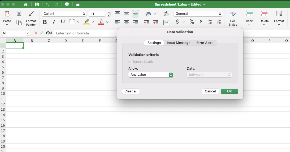Switch to the Error Alert tab
290x152 pixels.
[x=204, y=43]
